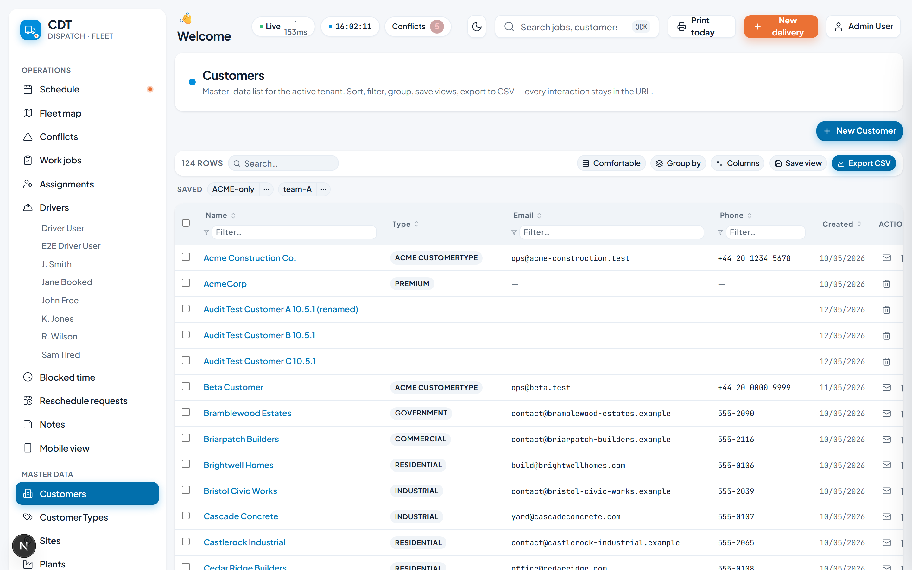The height and width of the screenshot is (570, 912).
Task: Sort by Type column
Action: pos(406,224)
